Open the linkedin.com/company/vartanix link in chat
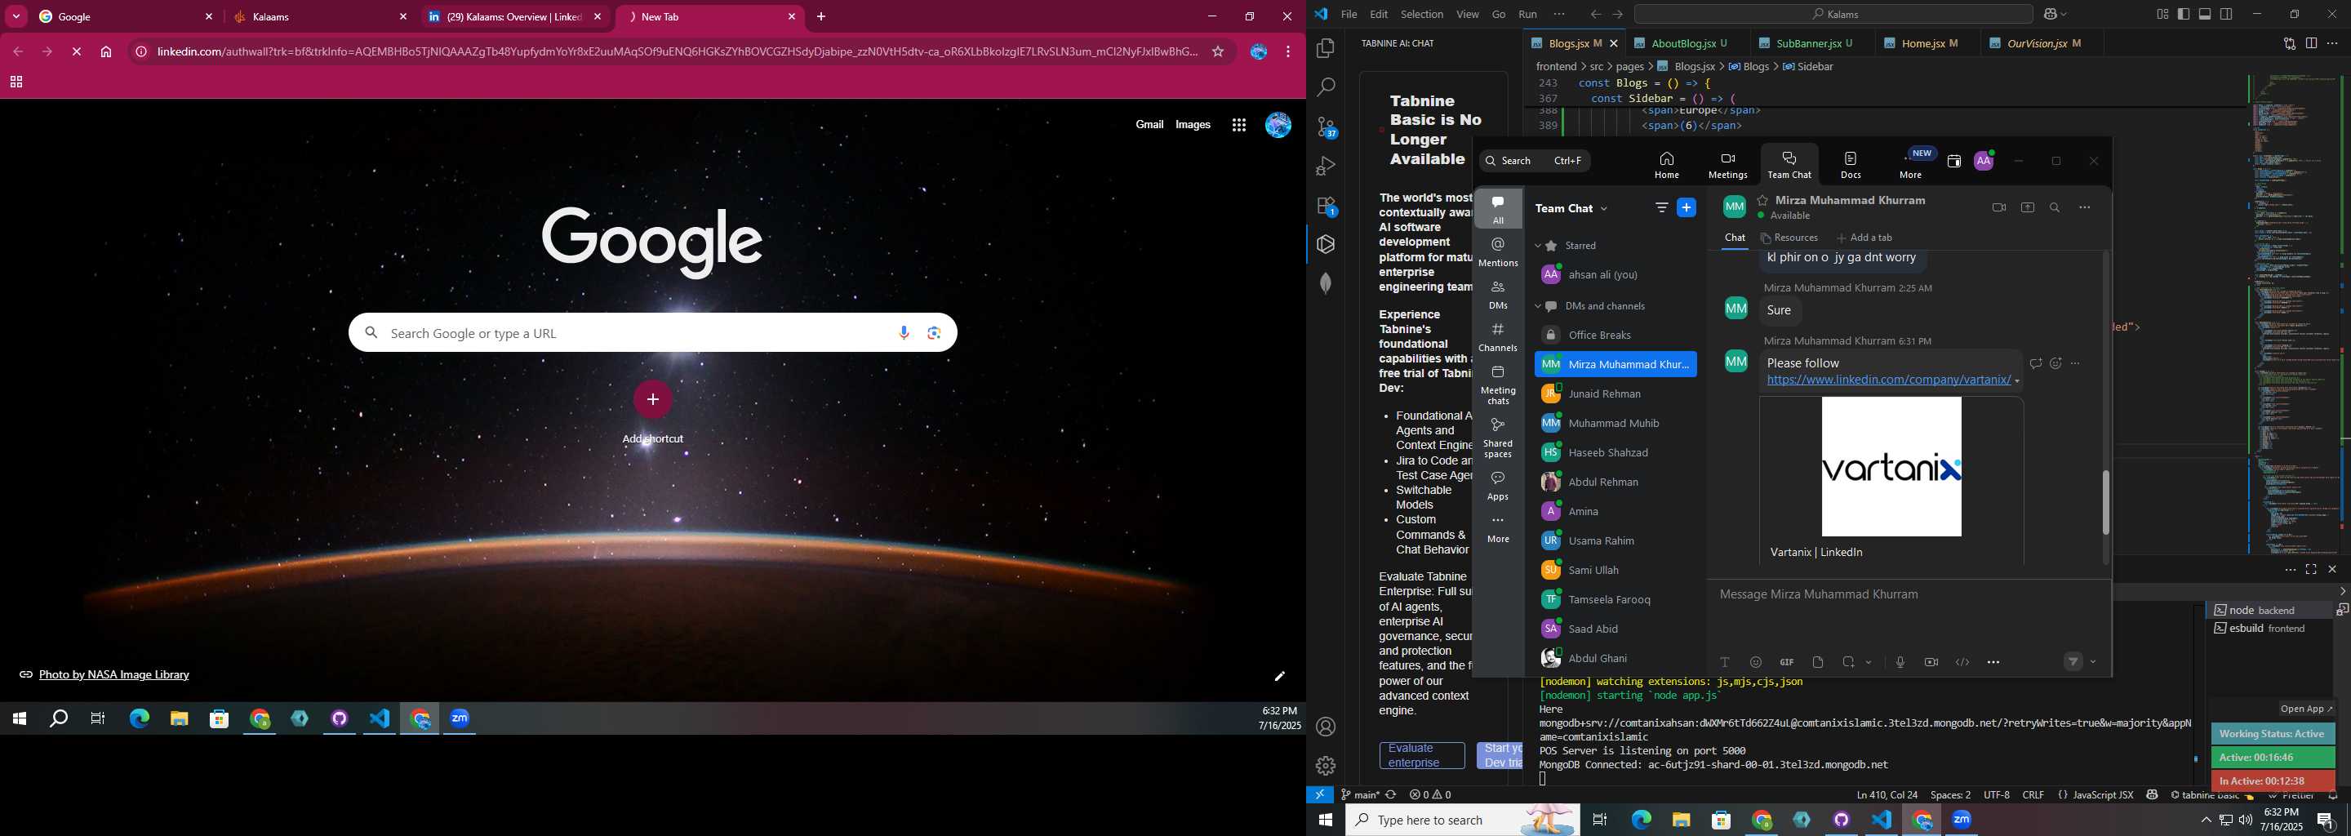 click(x=1888, y=380)
